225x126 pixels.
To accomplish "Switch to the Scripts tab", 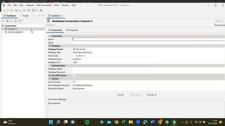I will coord(25,16).
